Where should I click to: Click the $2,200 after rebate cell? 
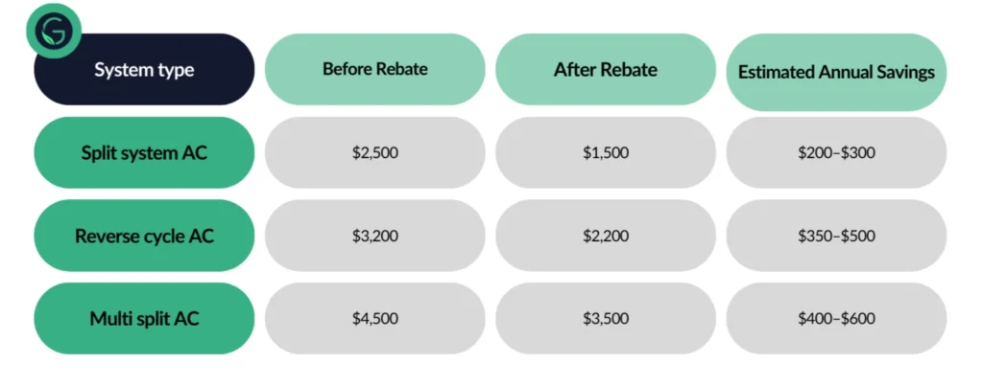coord(606,236)
